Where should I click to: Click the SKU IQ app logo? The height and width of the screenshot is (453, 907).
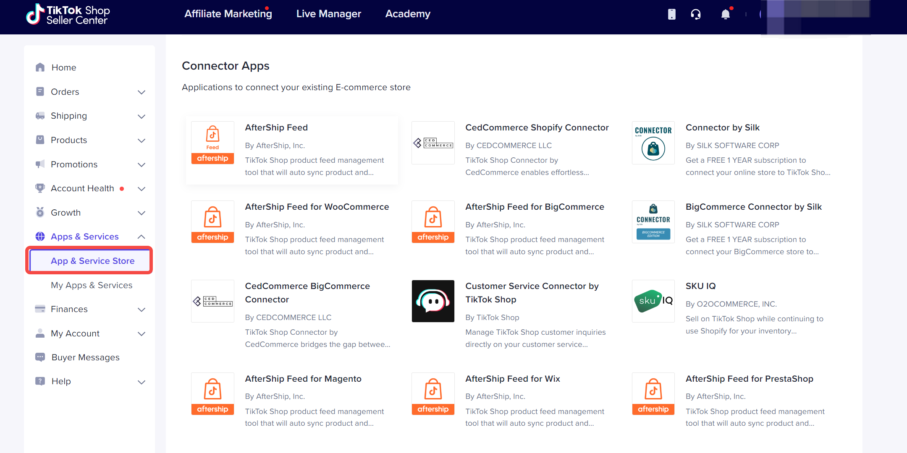click(x=653, y=301)
